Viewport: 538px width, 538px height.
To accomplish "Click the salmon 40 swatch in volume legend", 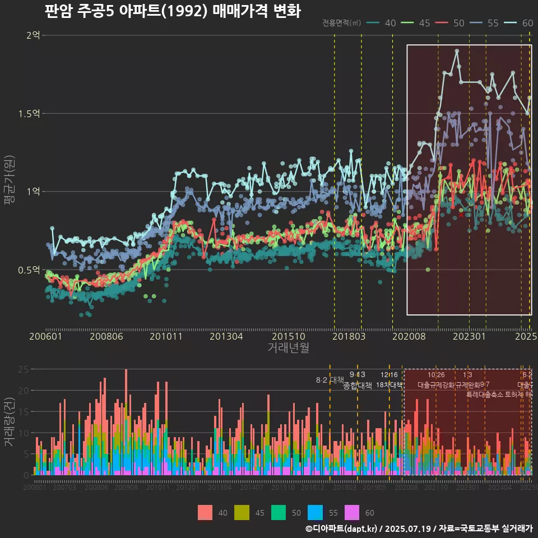I will pyautogui.click(x=205, y=513).
